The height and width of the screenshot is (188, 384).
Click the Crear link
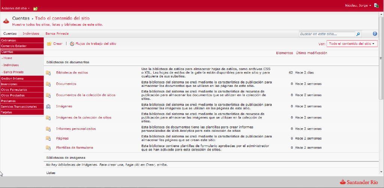pos(58,44)
